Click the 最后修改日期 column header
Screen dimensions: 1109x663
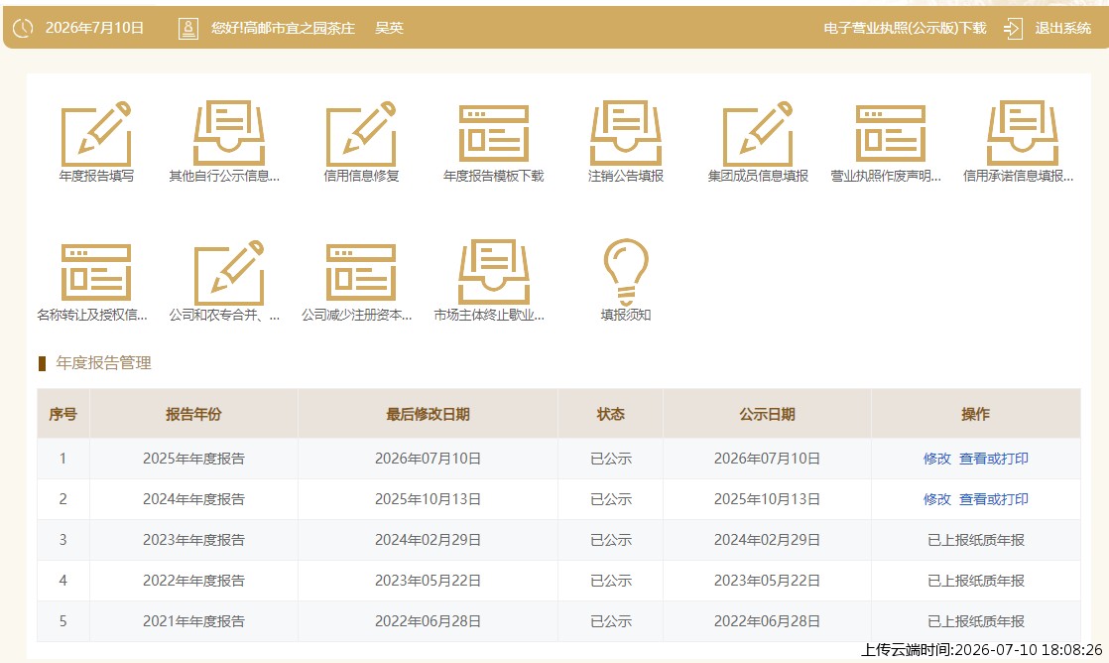point(428,414)
